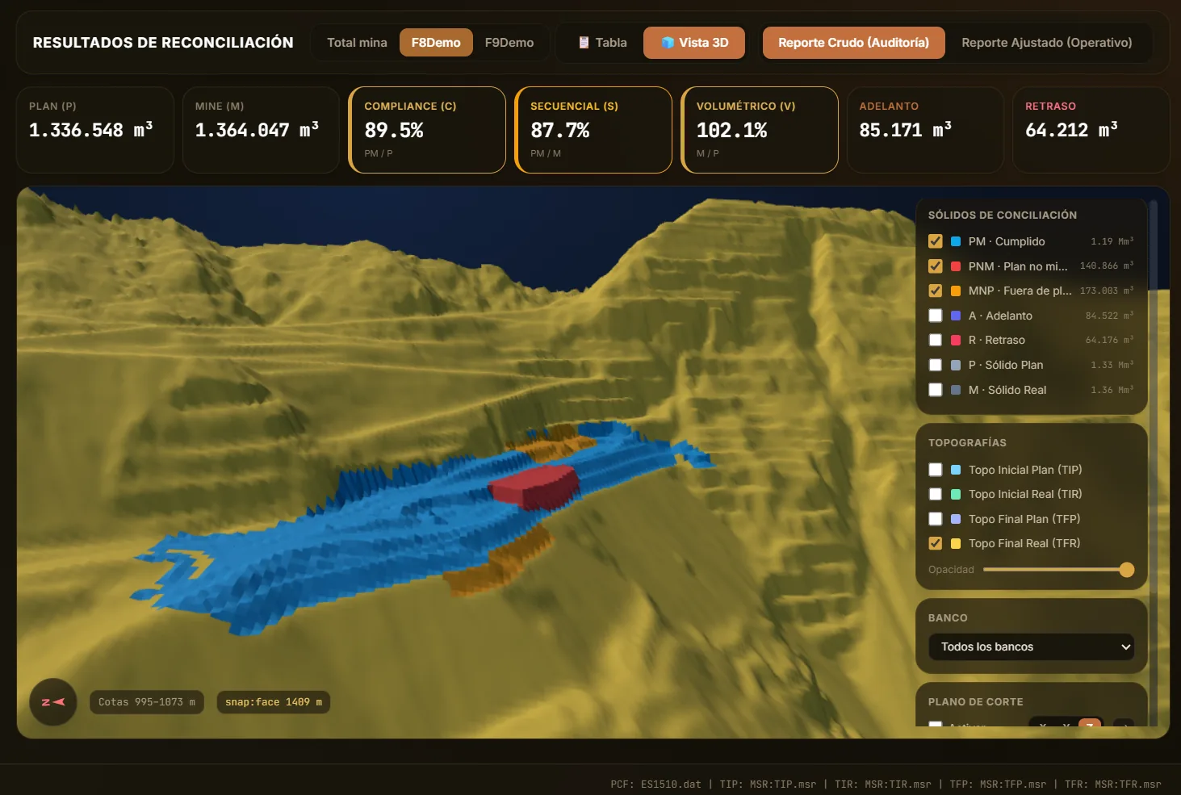Click the TIR: MSR:TIR.msr status entry
Viewport: 1181px width, 795px height.
(883, 784)
